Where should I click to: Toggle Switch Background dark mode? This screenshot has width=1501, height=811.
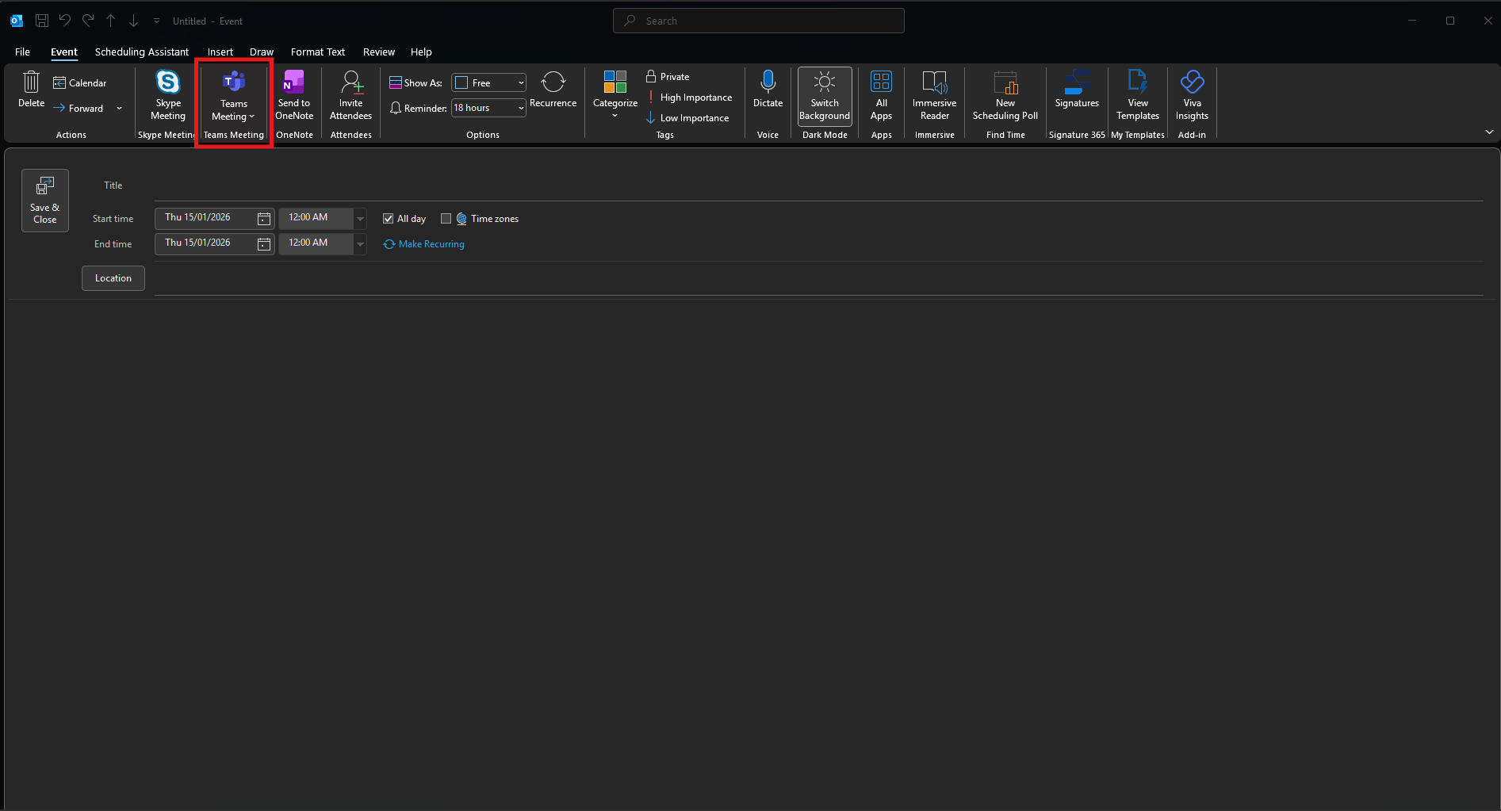(825, 96)
